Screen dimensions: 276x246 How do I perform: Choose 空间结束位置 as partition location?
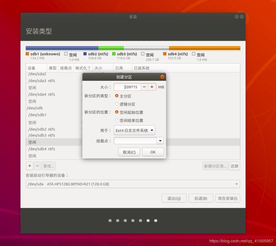117,120
